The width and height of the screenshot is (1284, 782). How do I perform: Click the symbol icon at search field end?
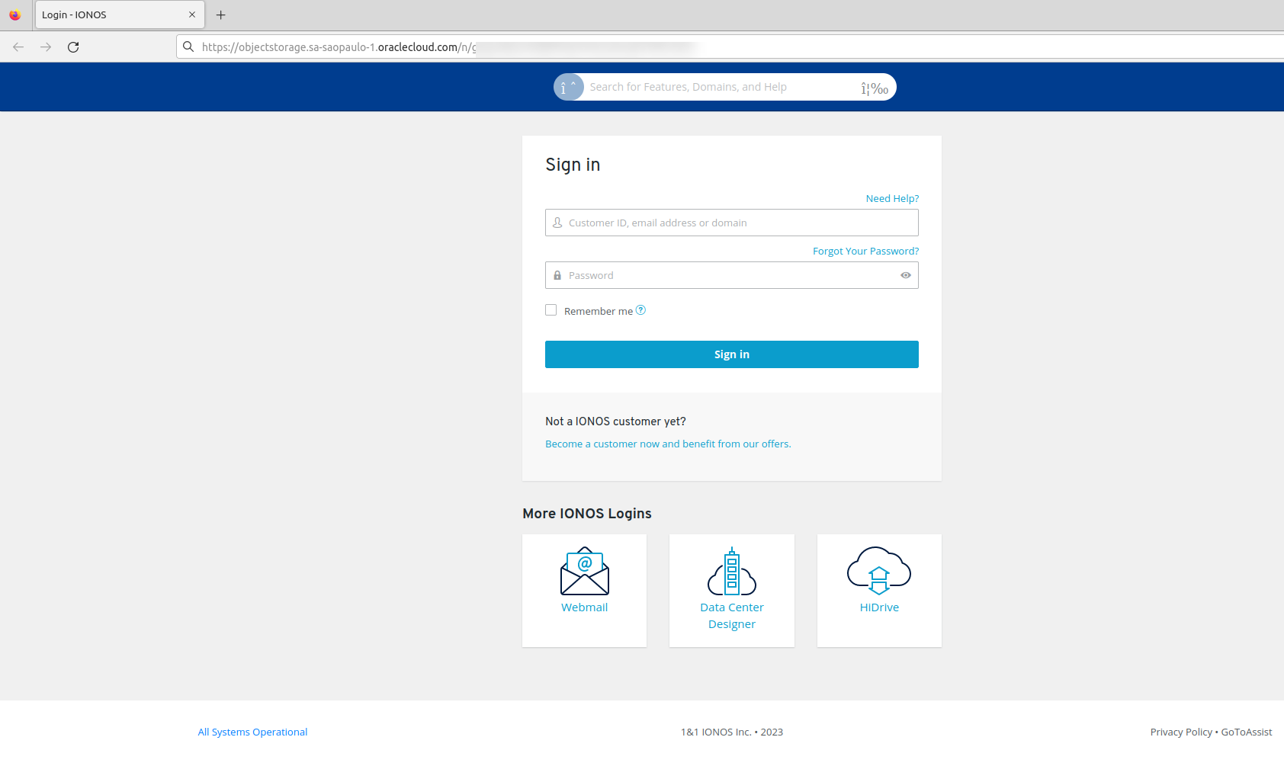tap(875, 88)
